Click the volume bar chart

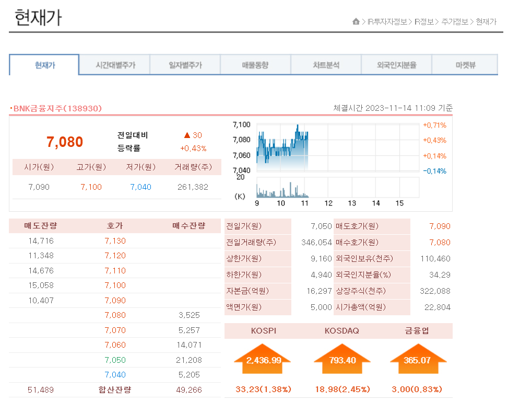[x=338, y=187]
